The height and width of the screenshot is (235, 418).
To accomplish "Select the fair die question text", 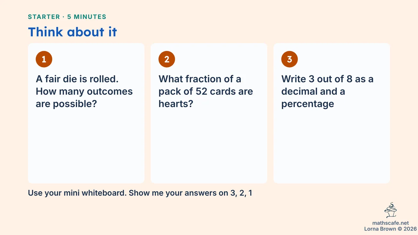I will [84, 91].
